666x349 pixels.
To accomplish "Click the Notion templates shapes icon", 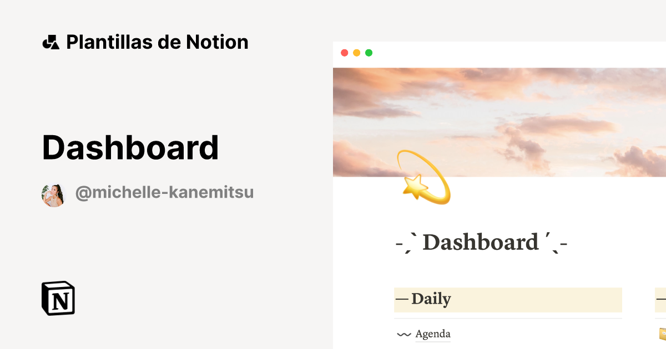I will tap(51, 42).
